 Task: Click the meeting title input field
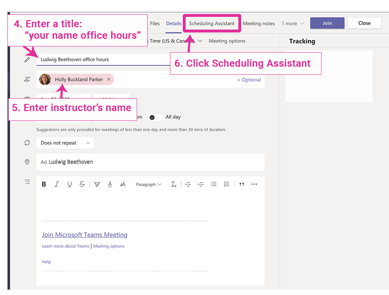(x=103, y=60)
